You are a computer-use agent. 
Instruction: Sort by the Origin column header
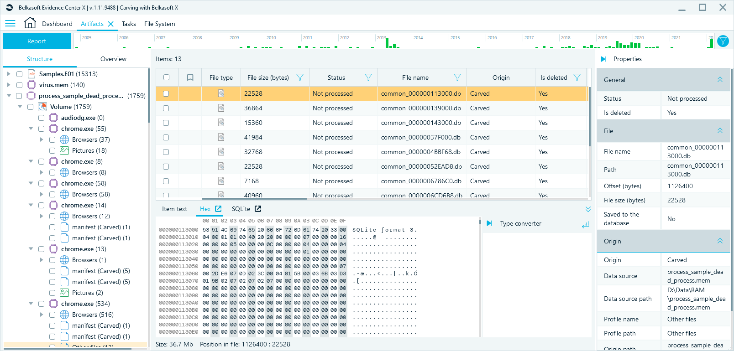click(x=501, y=77)
